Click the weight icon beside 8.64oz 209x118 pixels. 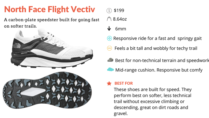tap(109, 19)
